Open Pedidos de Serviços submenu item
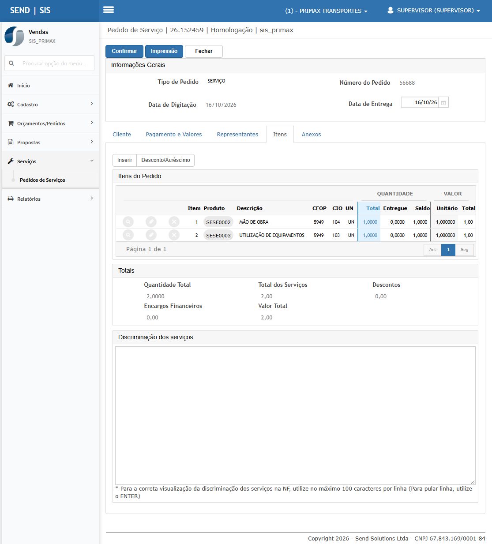Screen dimensions: 492x544 coord(42,180)
